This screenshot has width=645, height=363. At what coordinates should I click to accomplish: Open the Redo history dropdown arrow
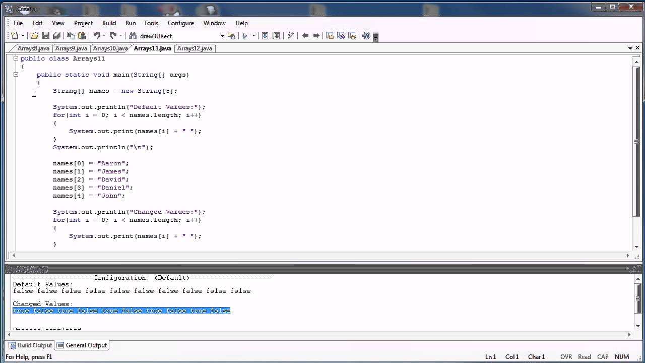[120, 36]
